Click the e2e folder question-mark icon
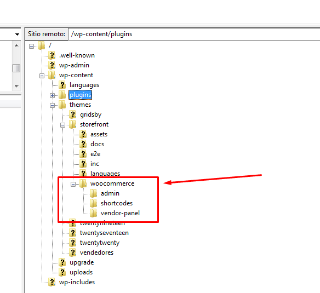Viewport: 320px width, 293px height. [83, 154]
